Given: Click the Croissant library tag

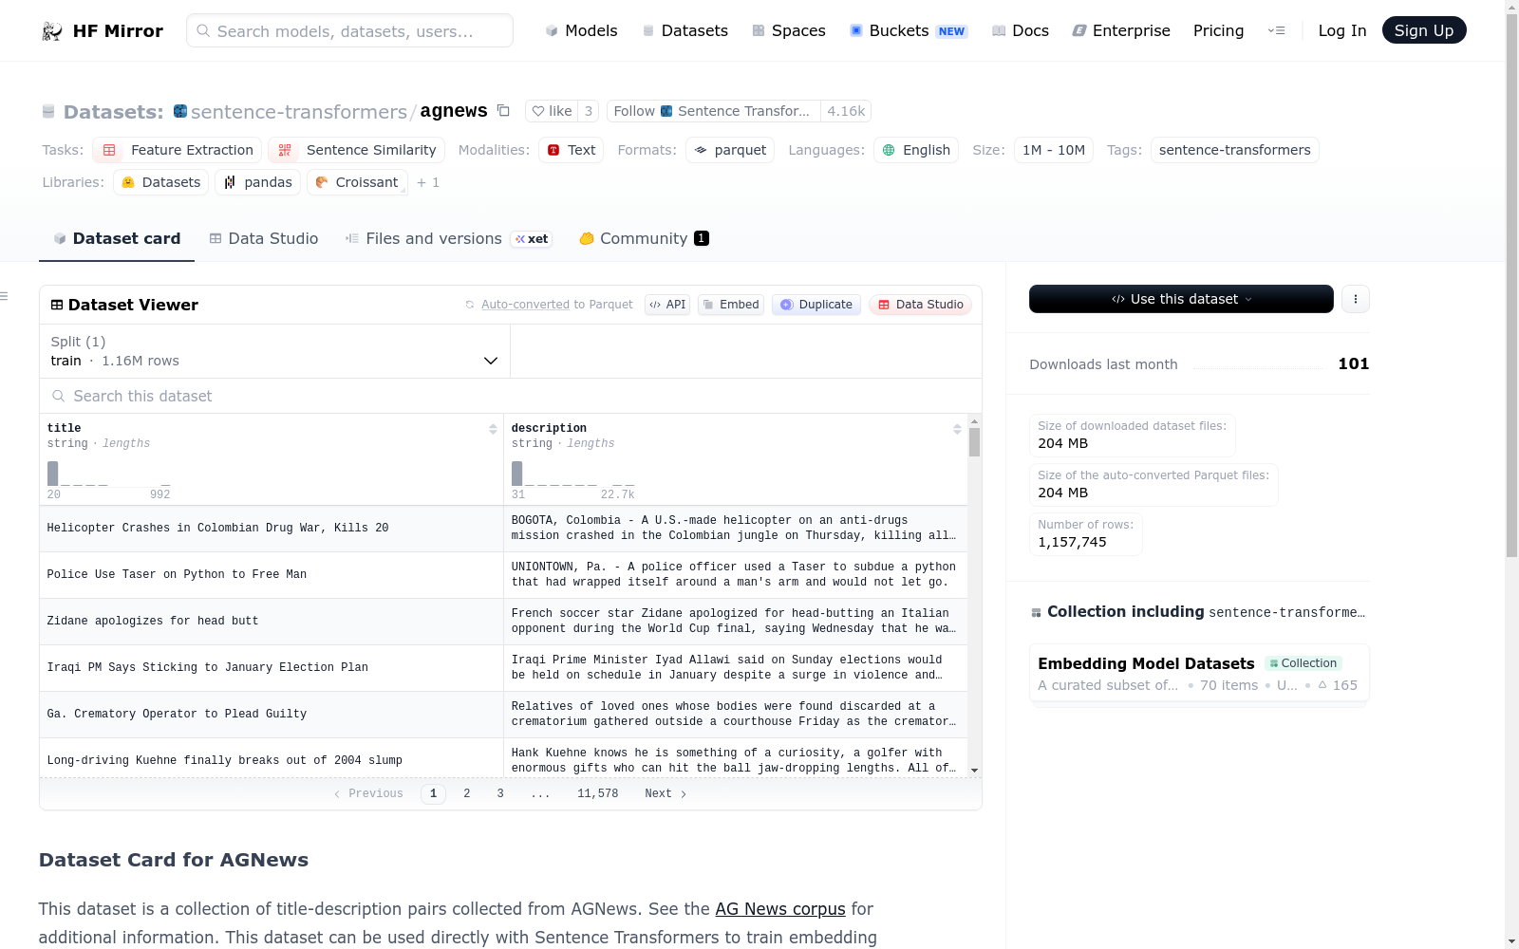Looking at the screenshot, I should [357, 182].
